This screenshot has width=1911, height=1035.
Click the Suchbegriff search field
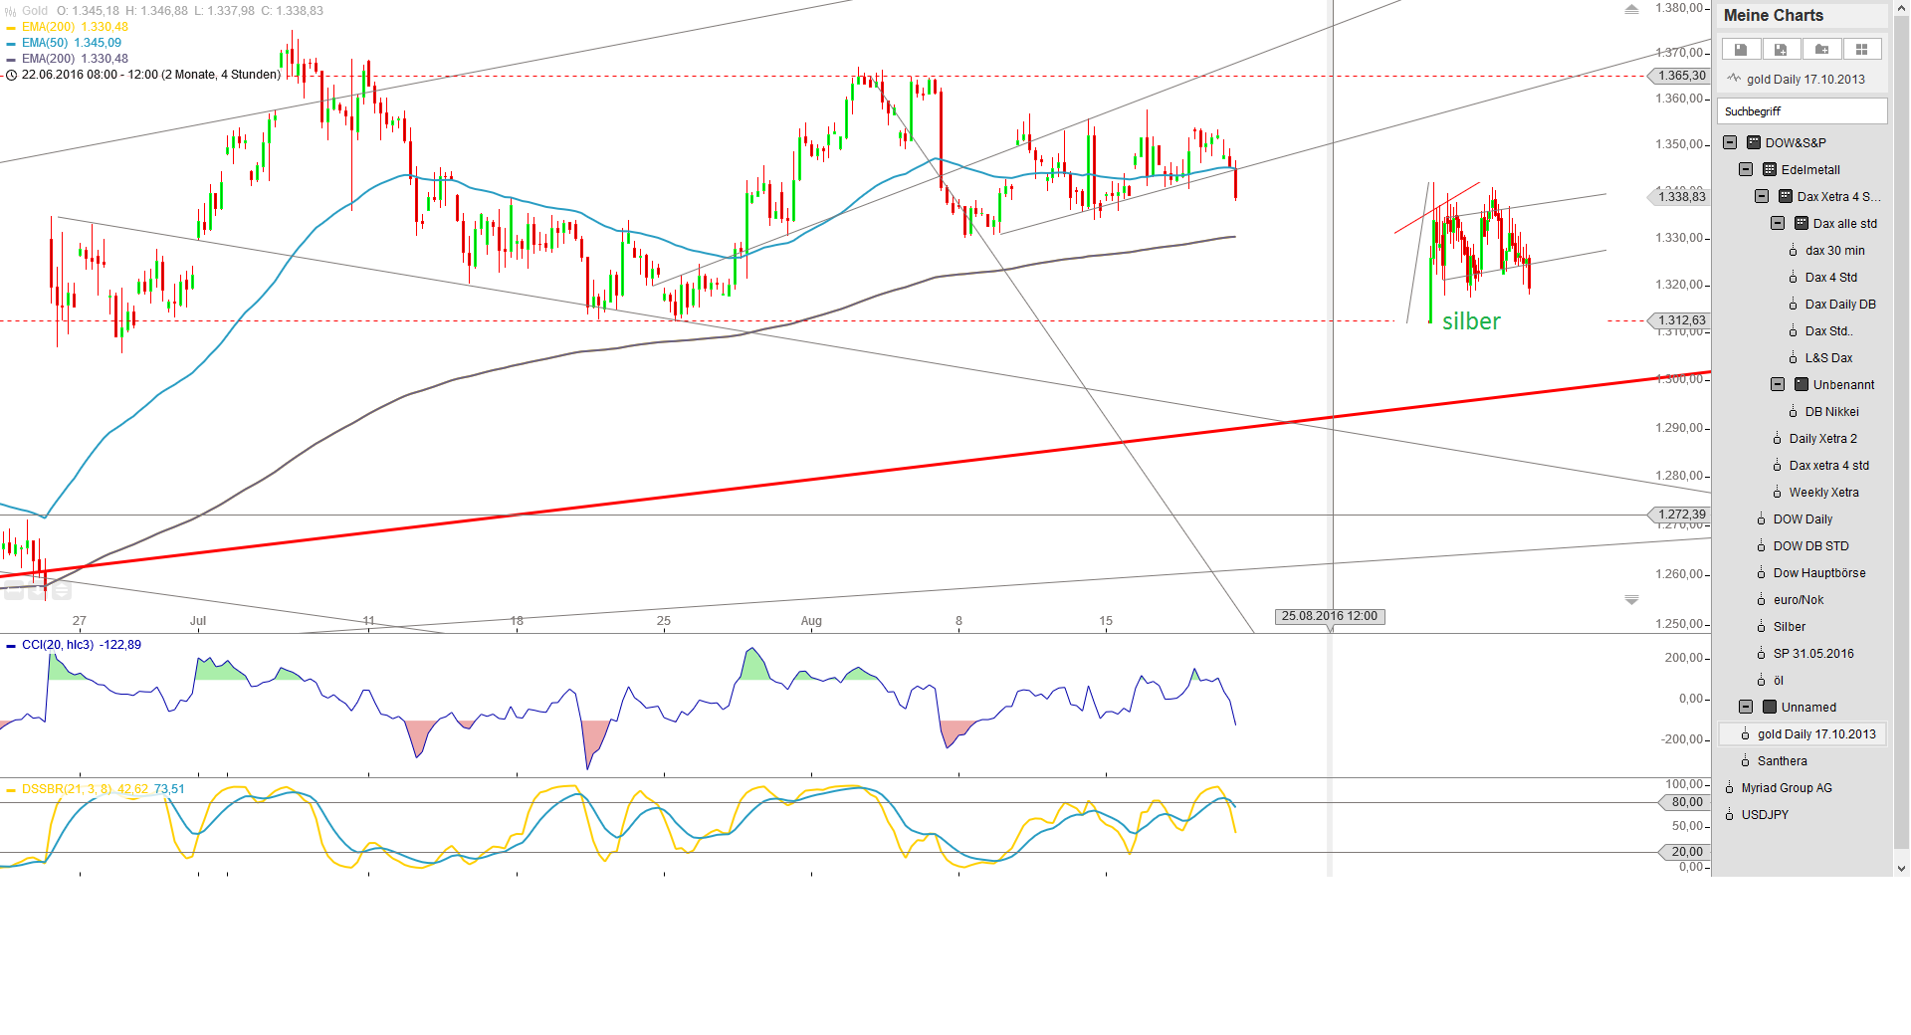(x=1803, y=111)
